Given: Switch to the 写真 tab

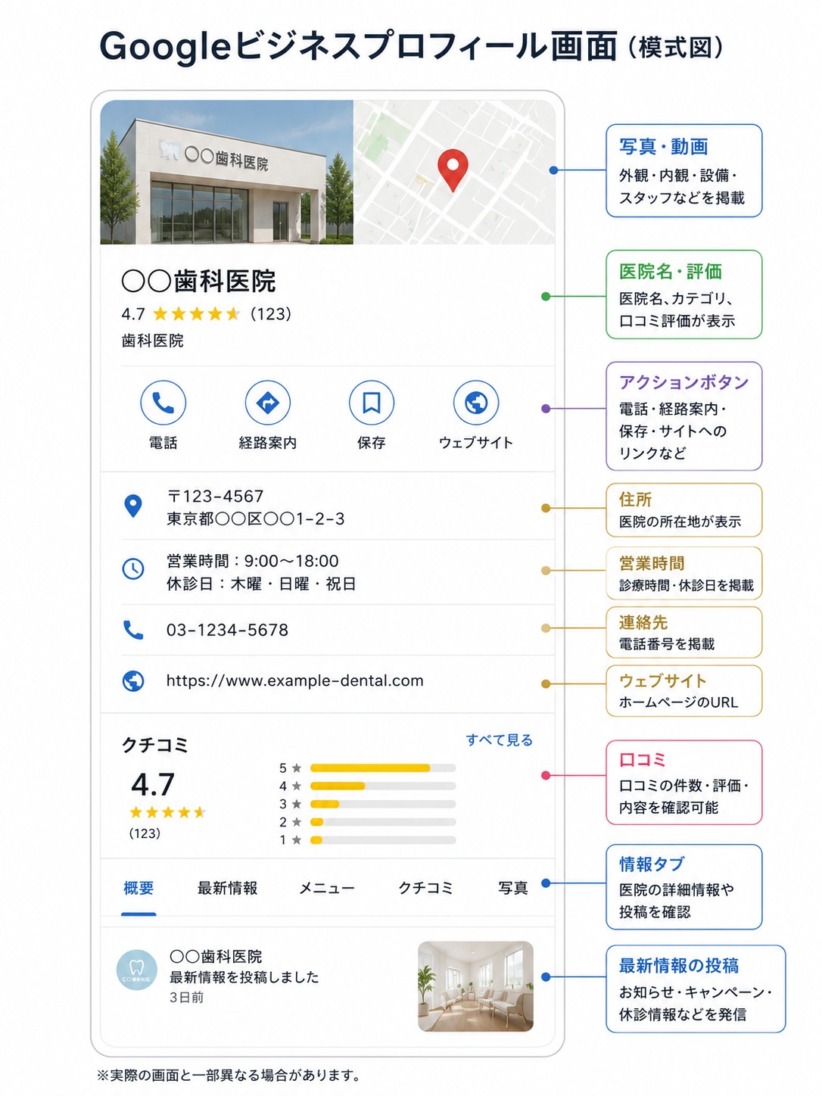Looking at the screenshot, I should click(x=513, y=888).
